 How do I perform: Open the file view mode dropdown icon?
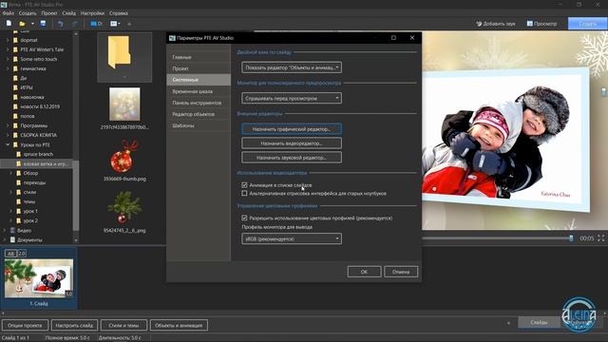coord(115,24)
